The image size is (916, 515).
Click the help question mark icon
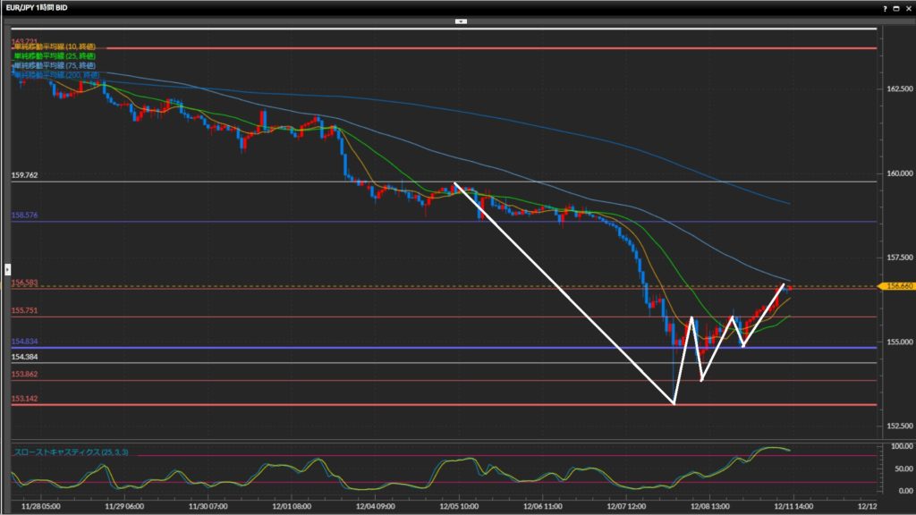(885, 7)
